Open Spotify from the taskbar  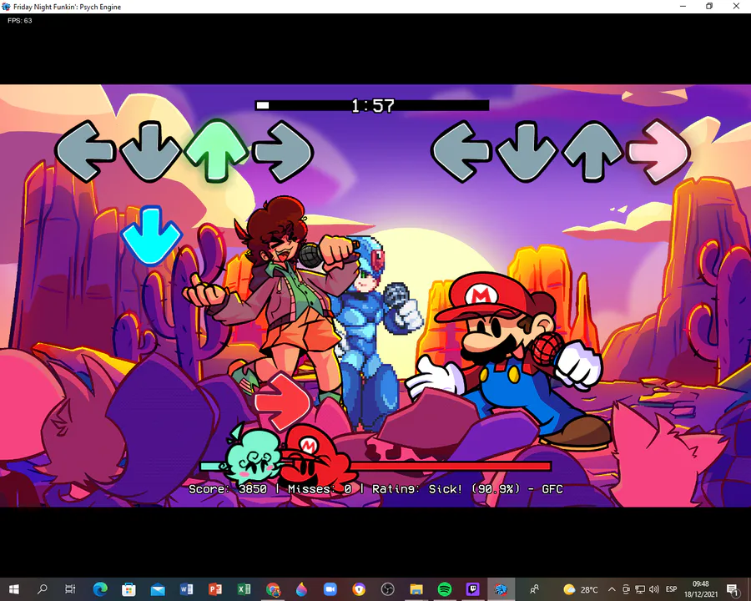point(445,589)
